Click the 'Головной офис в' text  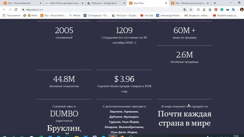click(x=64, y=107)
